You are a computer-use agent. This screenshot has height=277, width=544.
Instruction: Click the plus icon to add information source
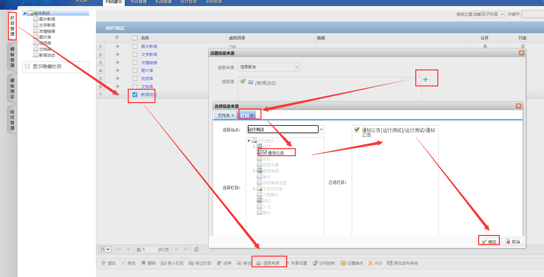(425, 79)
